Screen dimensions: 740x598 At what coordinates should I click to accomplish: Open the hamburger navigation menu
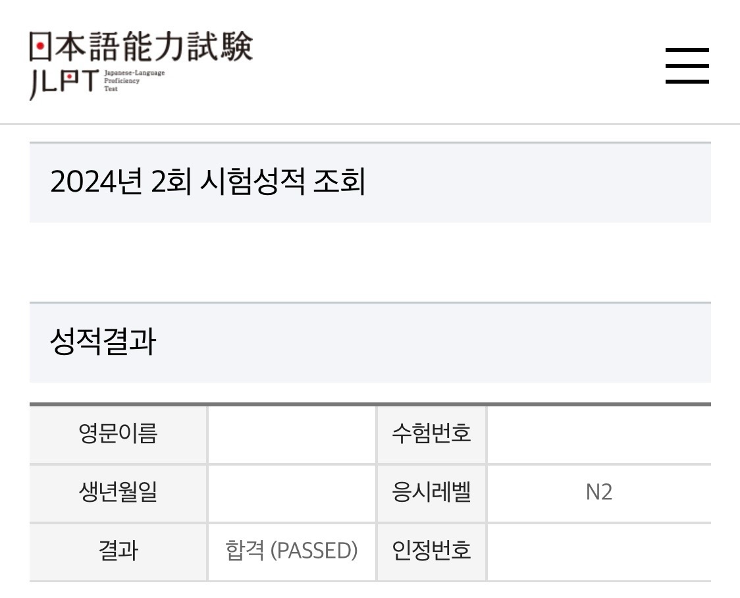pos(687,66)
